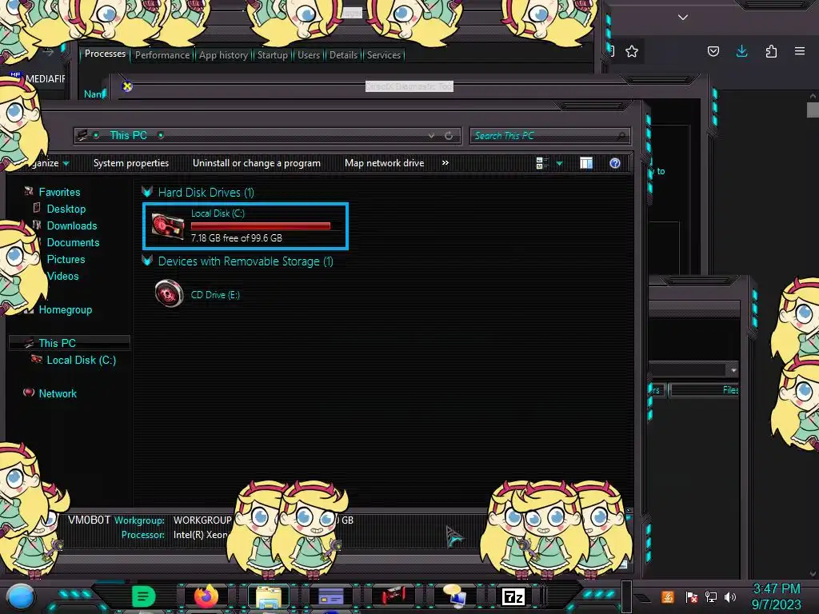Open Network in the navigation pane
The width and height of the screenshot is (819, 614).
coord(58,393)
